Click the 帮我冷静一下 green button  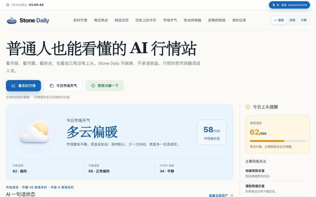click(105, 85)
